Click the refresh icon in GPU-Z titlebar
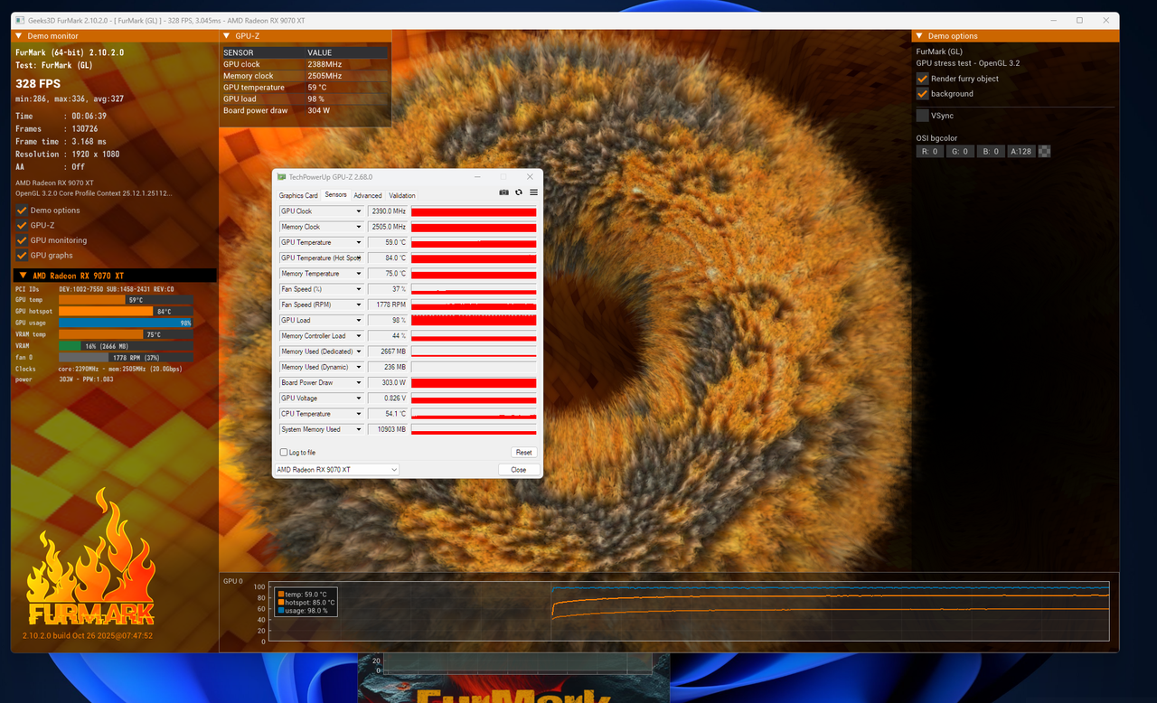 518,192
